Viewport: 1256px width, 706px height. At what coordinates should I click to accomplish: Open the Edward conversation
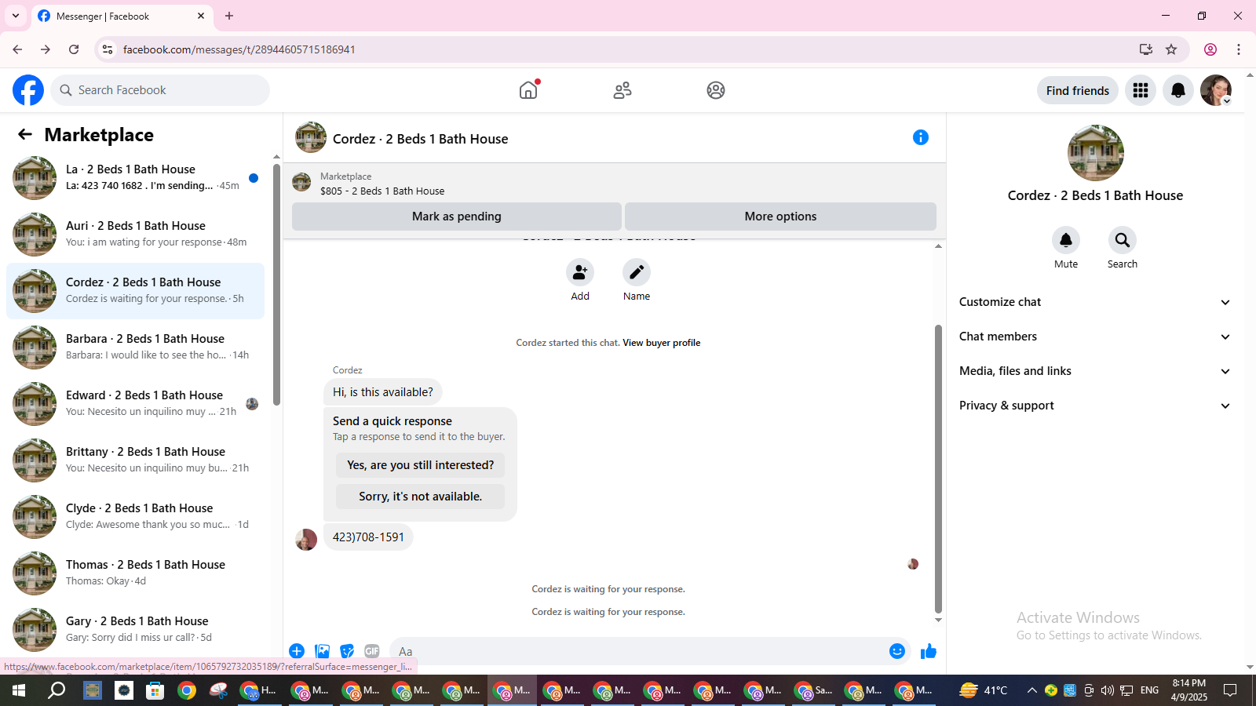coord(135,404)
